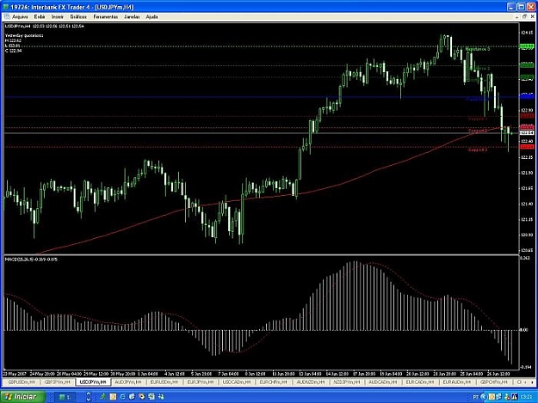
Task: Click the warning triangle tray icon
Action: [x=514, y=397]
